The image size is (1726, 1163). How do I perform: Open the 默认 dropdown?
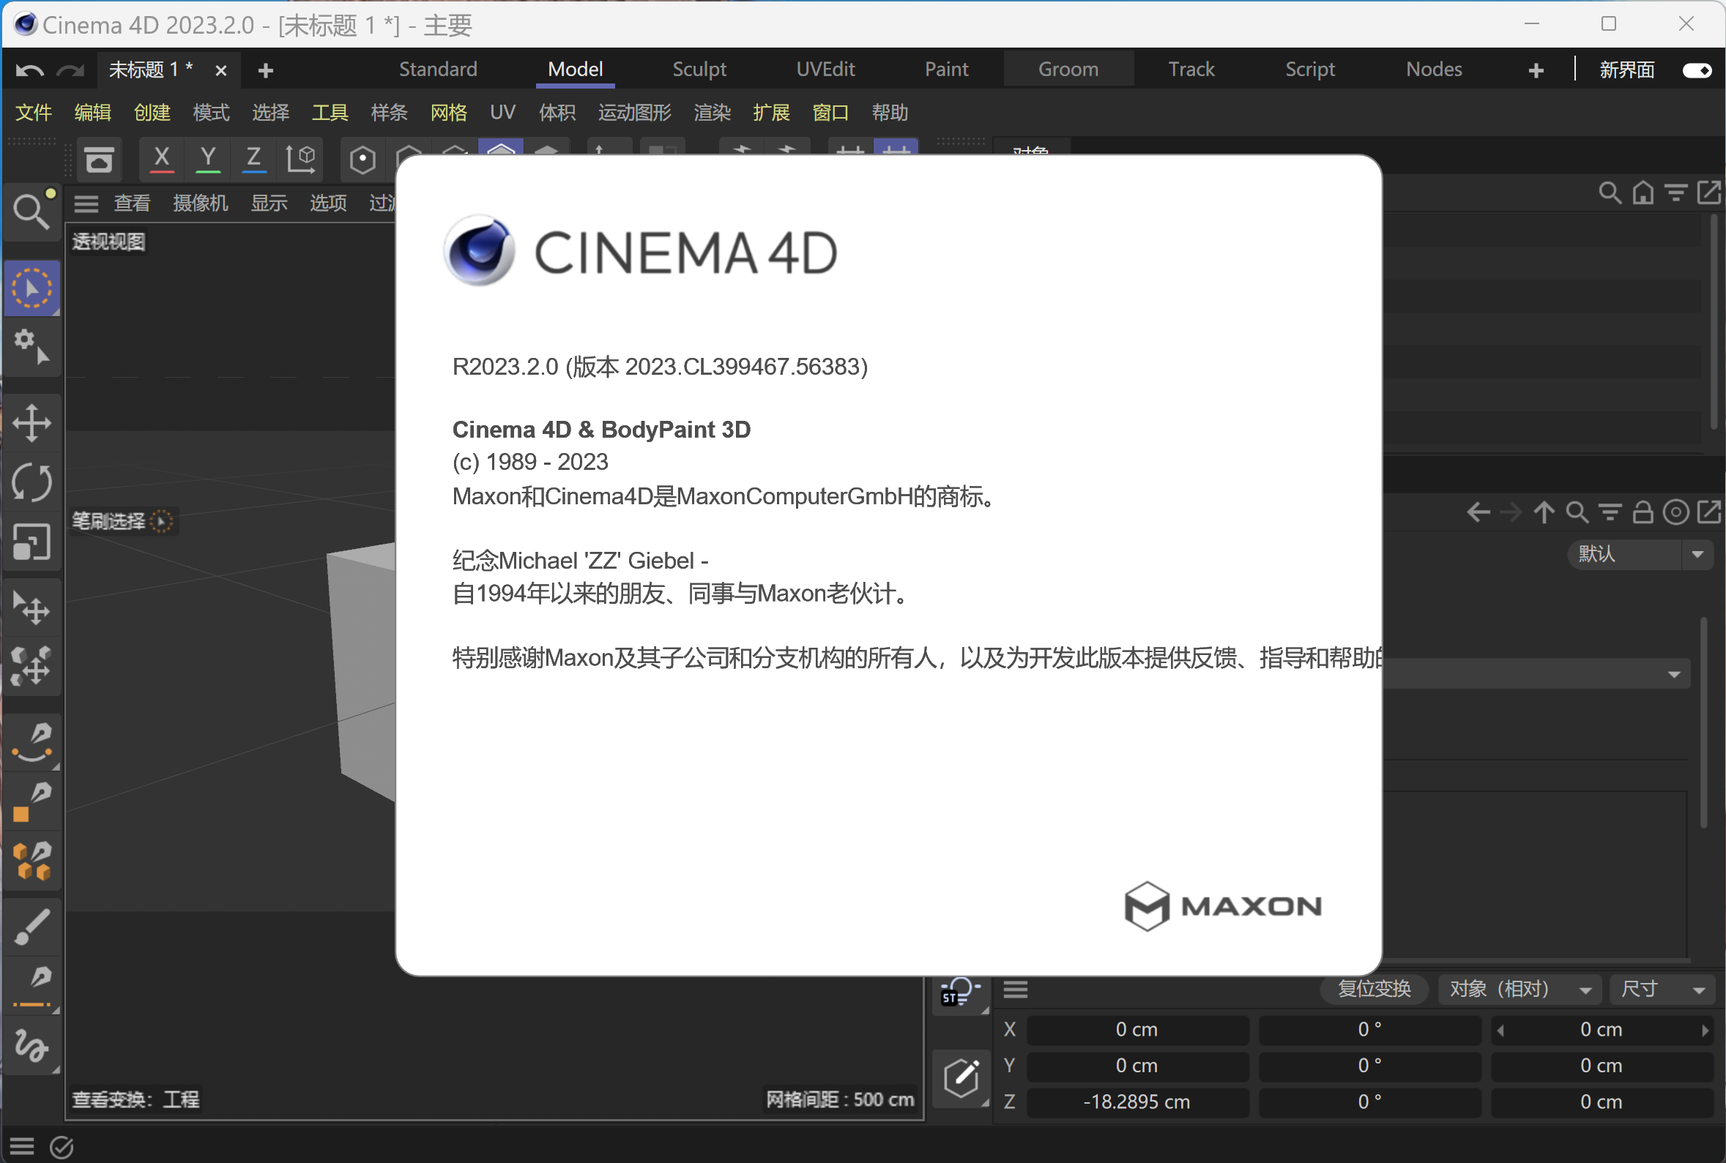tap(1640, 554)
